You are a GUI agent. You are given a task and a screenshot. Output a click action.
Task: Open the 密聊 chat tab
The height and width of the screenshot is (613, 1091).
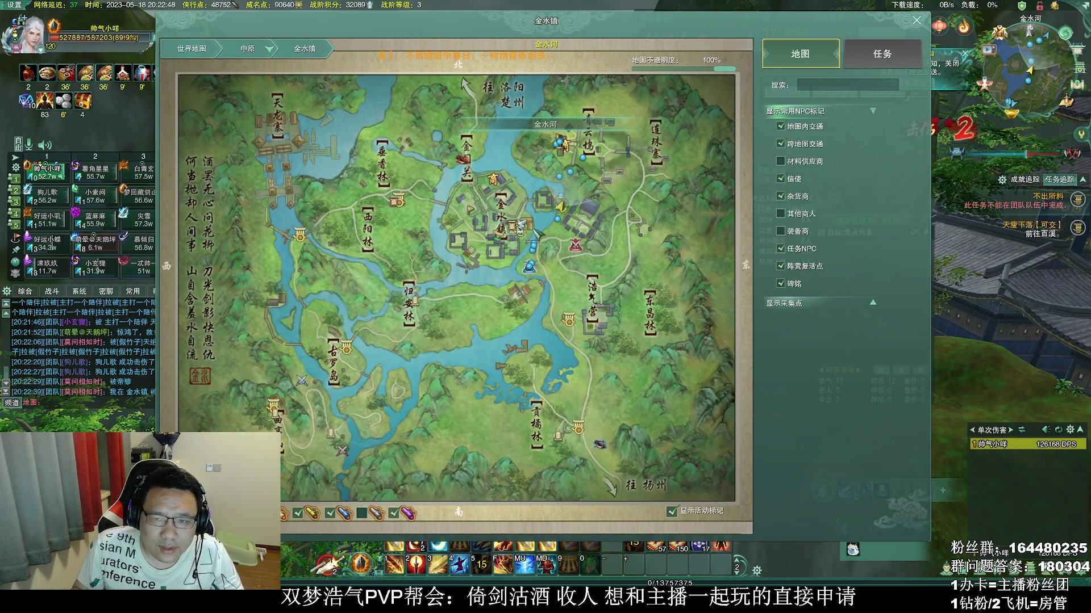[x=106, y=291]
